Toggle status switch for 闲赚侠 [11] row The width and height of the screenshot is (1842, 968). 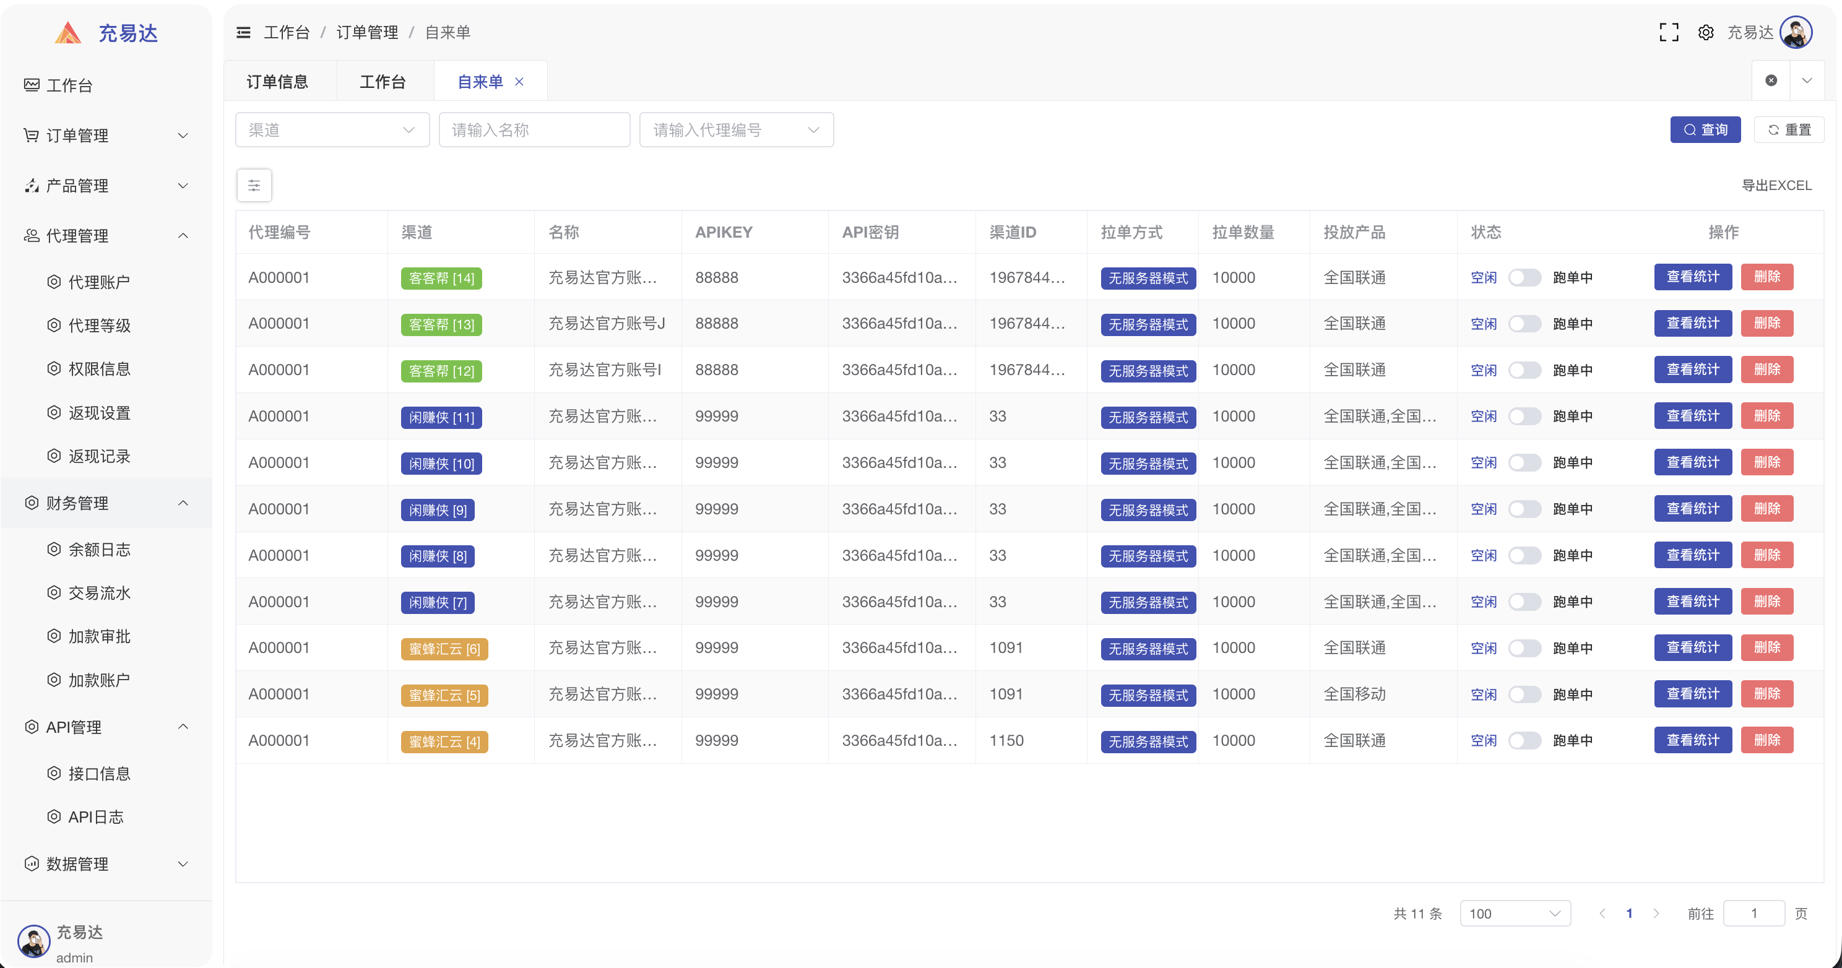click(1524, 416)
